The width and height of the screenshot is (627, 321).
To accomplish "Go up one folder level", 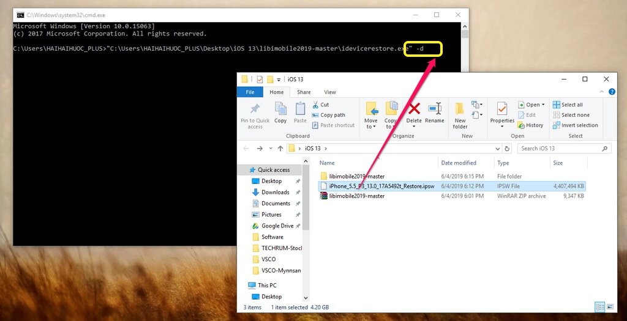I will [x=280, y=149].
